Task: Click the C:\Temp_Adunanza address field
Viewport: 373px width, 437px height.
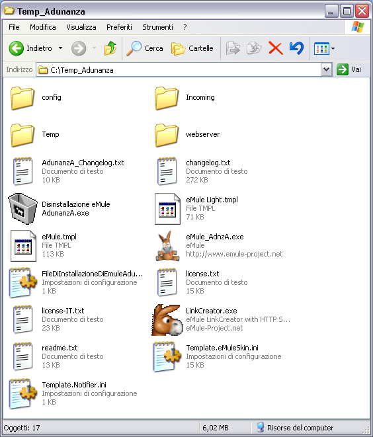Action: 179,69
